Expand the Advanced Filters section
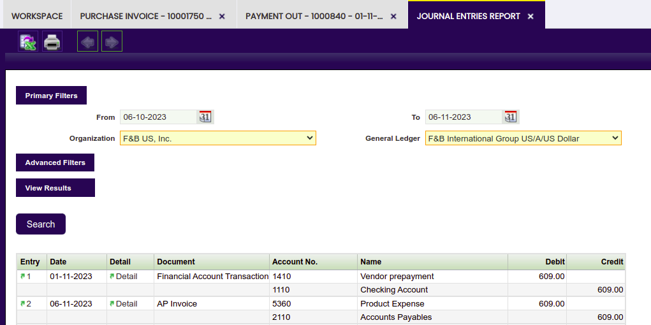The width and height of the screenshot is (651, 325). click(55, 162)
